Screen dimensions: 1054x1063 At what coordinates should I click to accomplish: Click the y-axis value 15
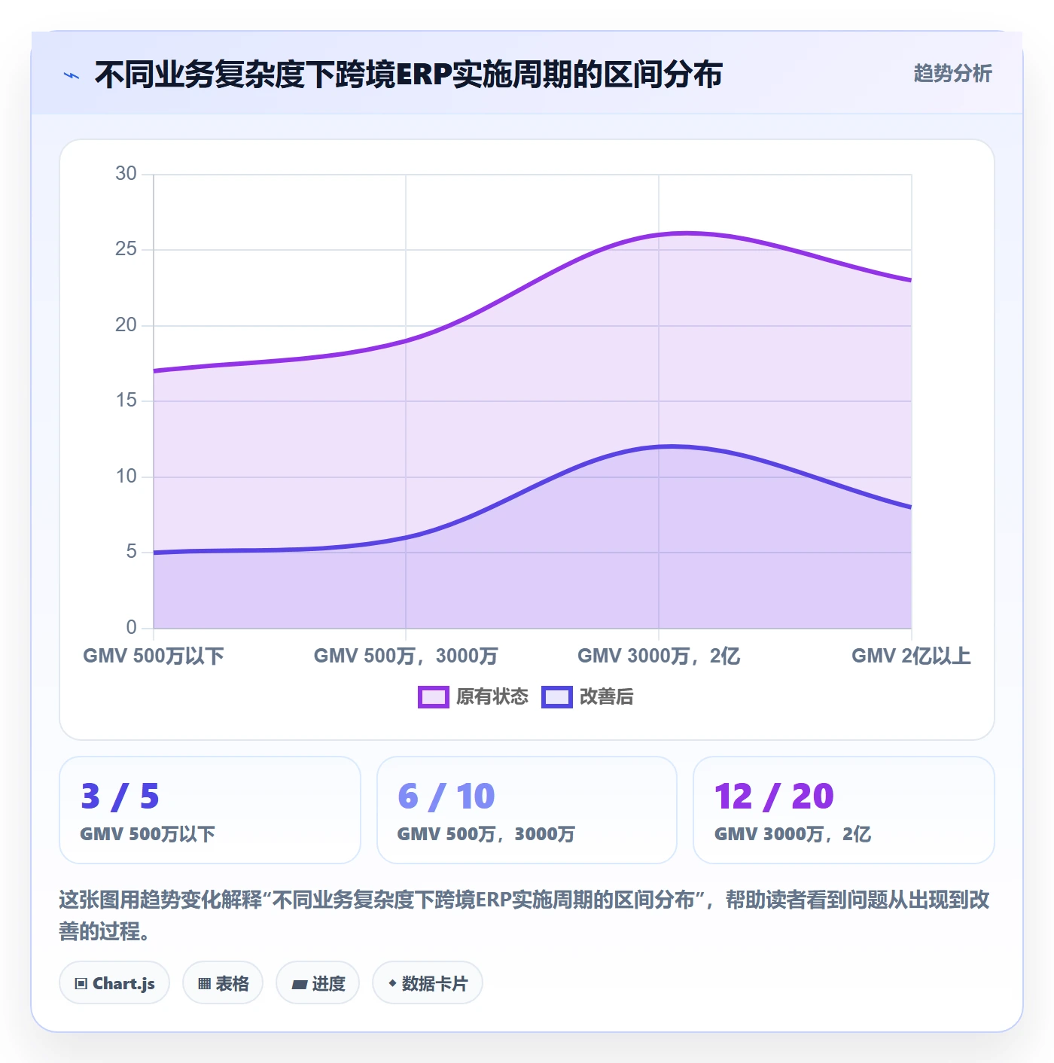pyautogui.click(x=126, y=401)
